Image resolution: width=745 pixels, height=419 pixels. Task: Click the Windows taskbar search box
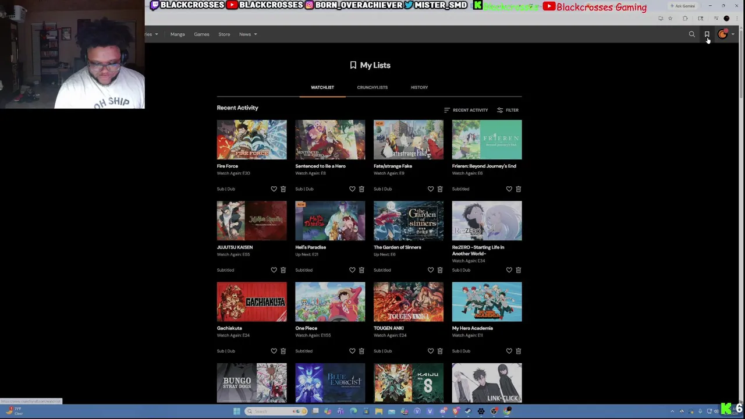tap(276, 411)
